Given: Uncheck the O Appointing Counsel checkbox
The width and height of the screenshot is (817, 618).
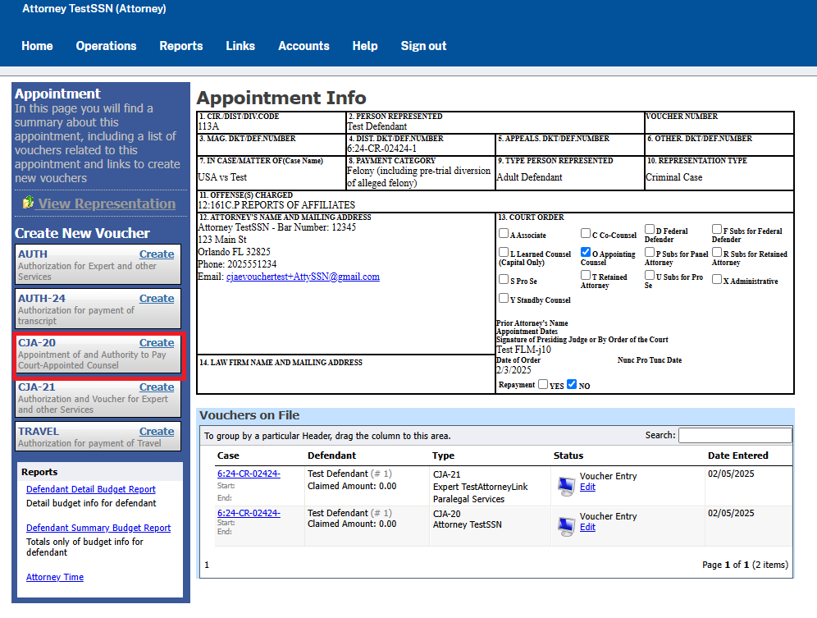Looking at the screenshot, I should 586,253.
